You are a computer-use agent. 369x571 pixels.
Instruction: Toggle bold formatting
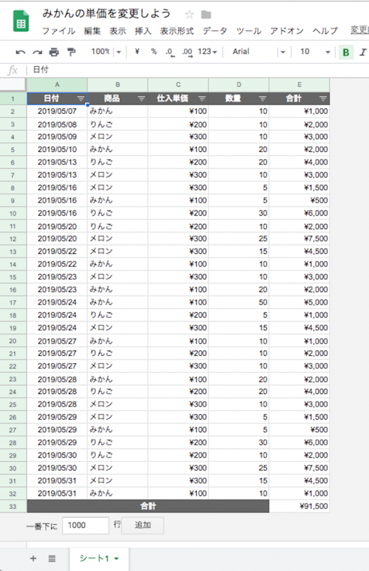coord(346,53)
